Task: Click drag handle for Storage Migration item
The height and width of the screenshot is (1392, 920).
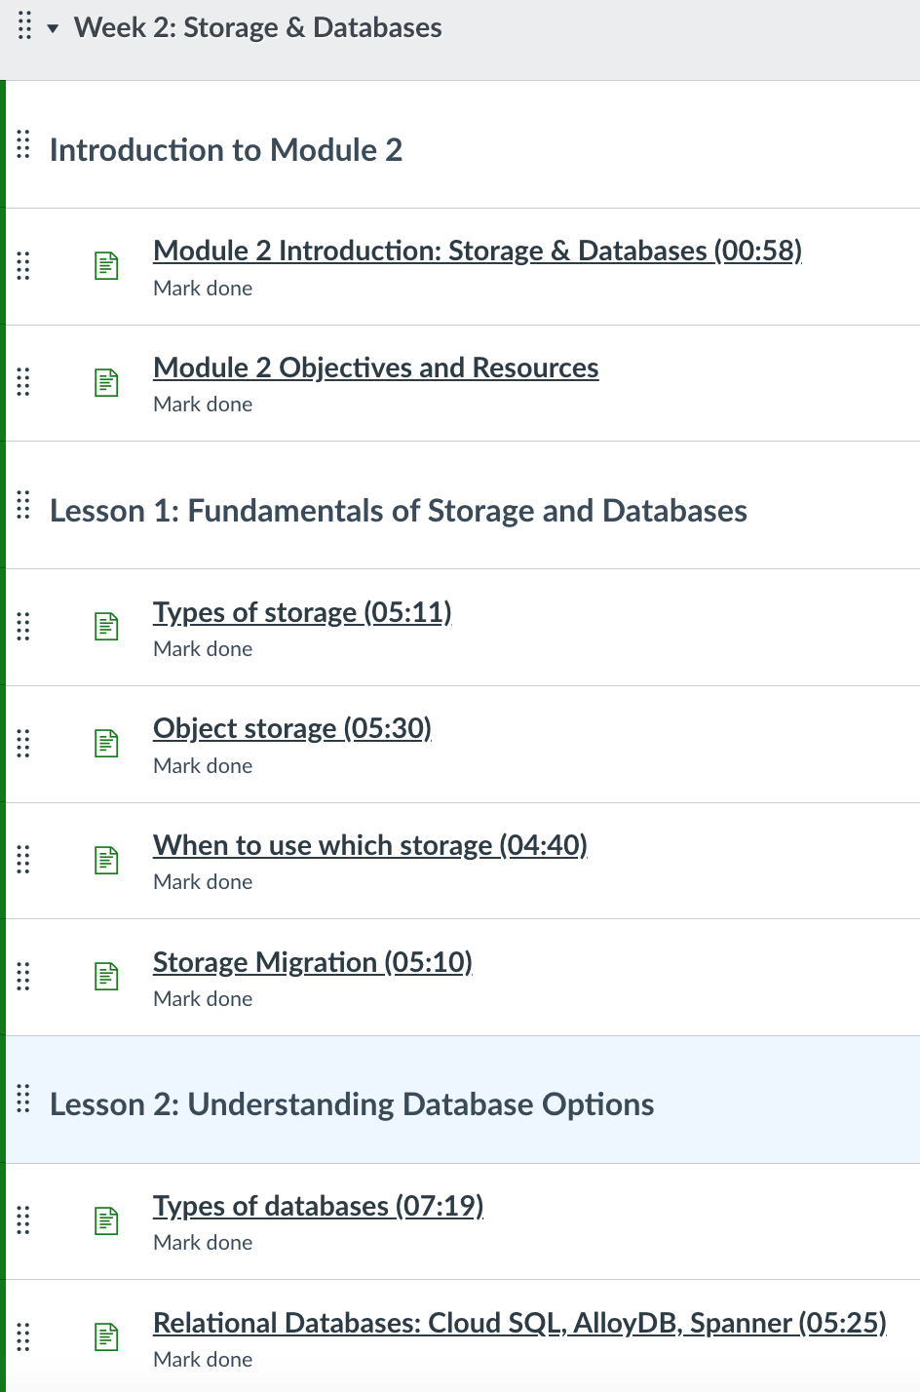Action: coord(23,976)
